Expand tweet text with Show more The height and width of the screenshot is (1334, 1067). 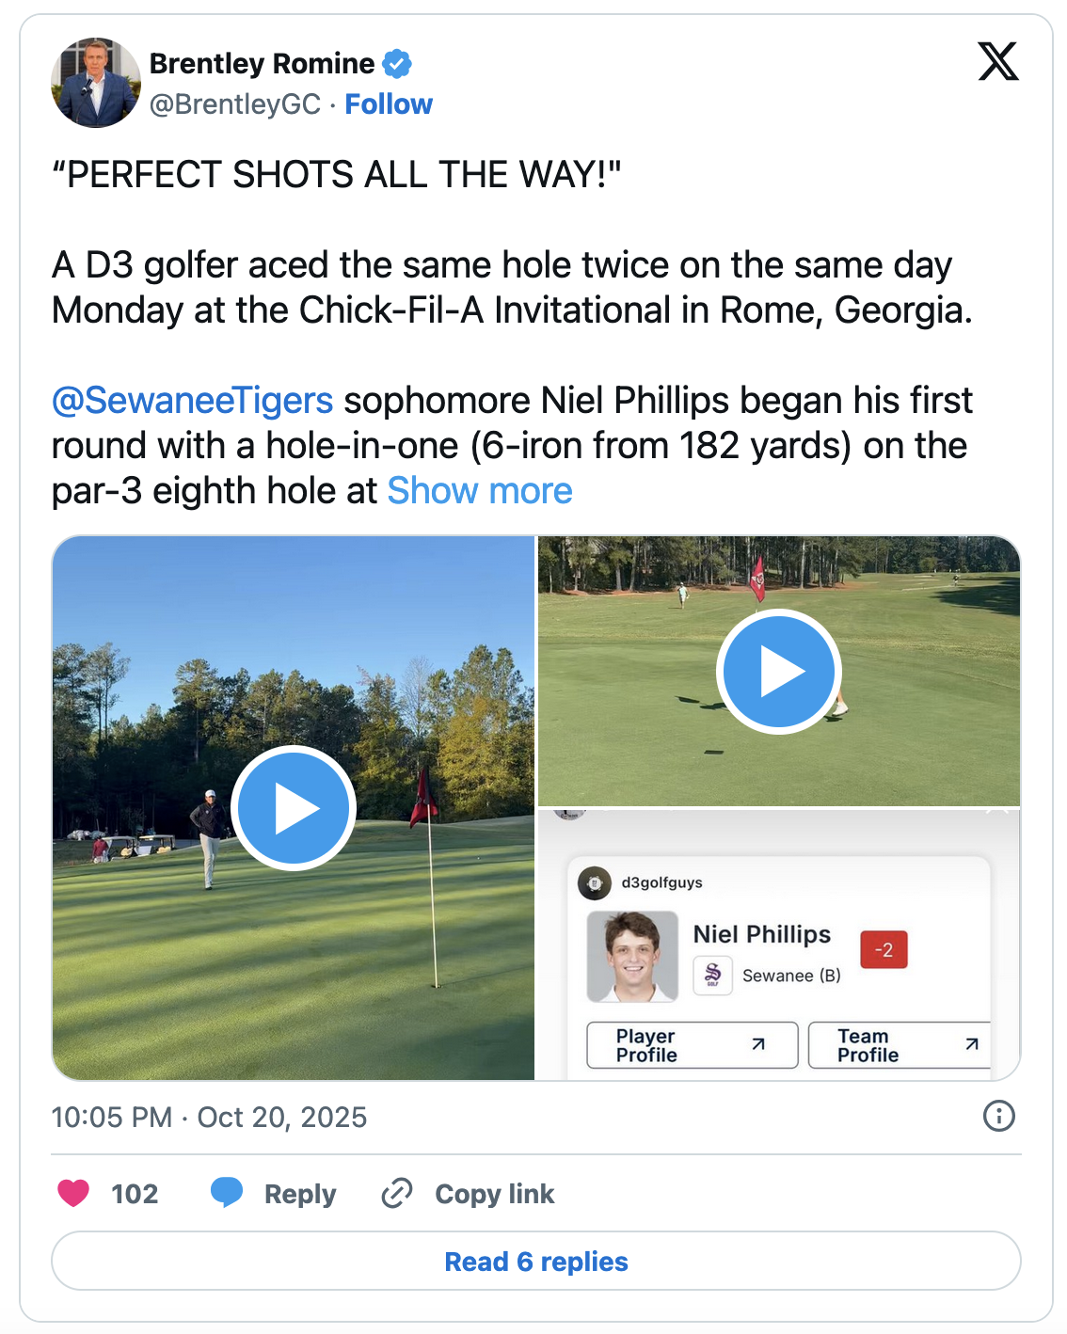tap(480, 491)
